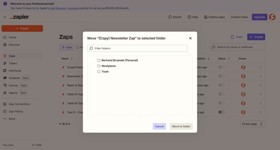Close the Move to folder dialog
Viewport: 280px width, 150px height.
click(x=190, y=38)
